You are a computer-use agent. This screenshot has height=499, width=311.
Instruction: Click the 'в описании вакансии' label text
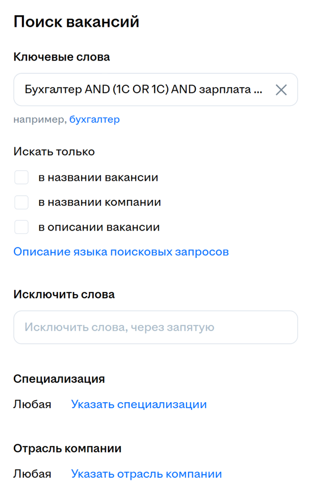99,227
